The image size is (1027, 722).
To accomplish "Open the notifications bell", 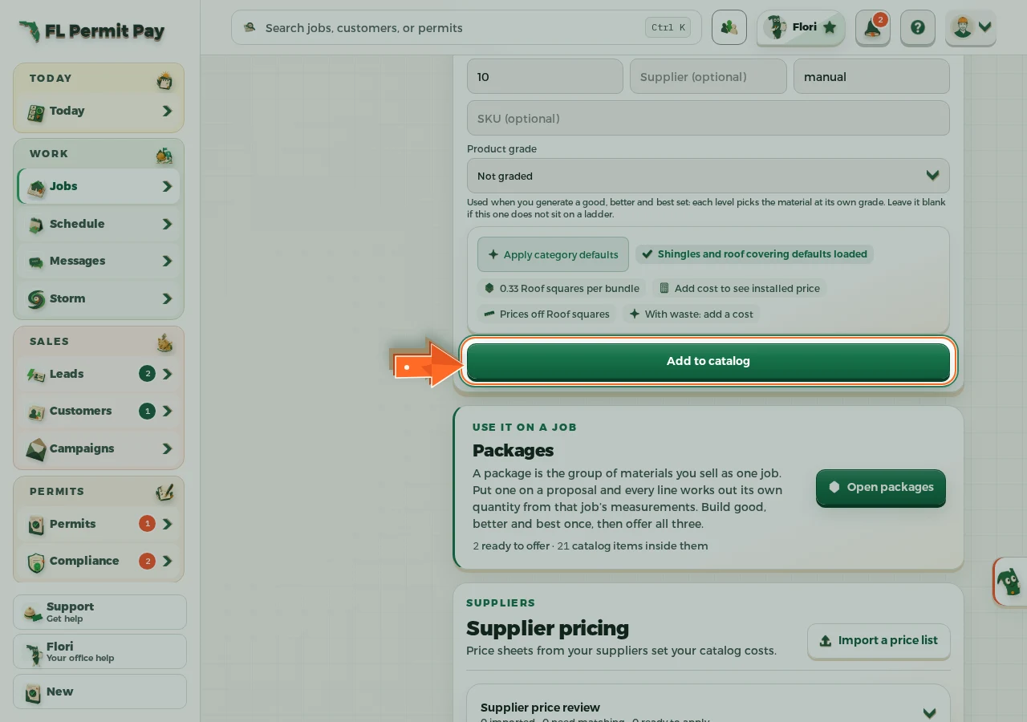I will (x=872, y=27).
